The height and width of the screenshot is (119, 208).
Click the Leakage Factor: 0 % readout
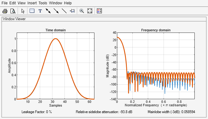[37, 112]
